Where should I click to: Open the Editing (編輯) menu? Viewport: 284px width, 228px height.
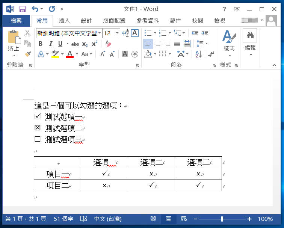(x=250, y=42)
